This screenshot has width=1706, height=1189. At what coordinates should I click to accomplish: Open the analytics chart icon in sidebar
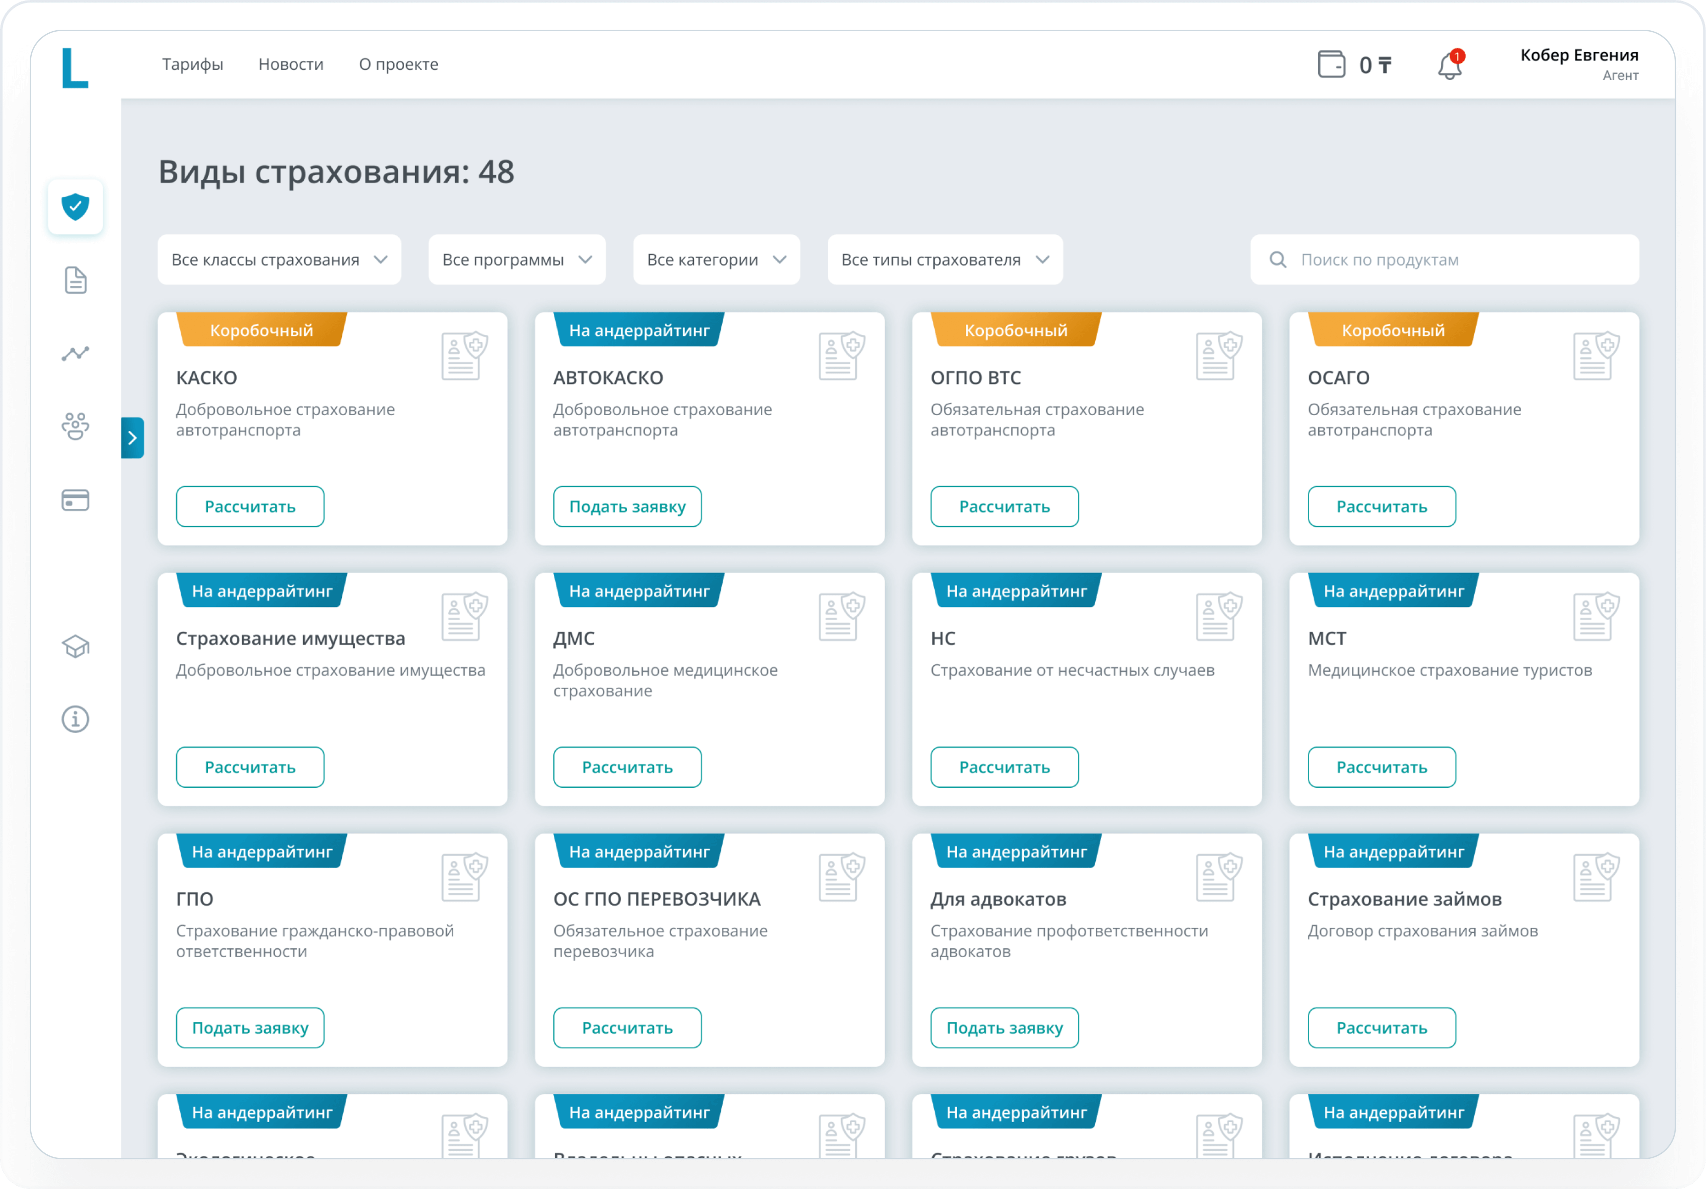[x=75, y=353]
